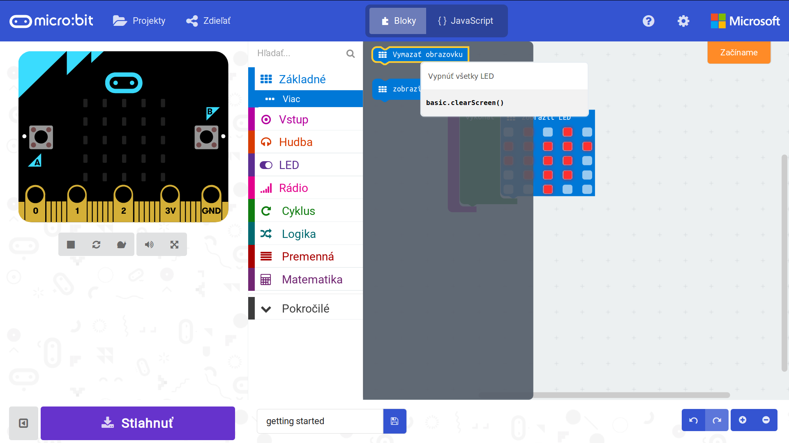The image size is (789, 443).
Task: Click the project name input field
Action: coord(320,421)
